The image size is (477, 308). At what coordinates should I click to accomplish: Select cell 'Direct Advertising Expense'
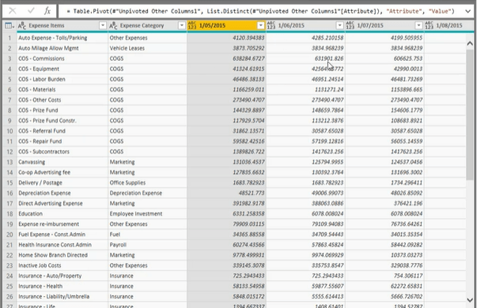[62, 204]
